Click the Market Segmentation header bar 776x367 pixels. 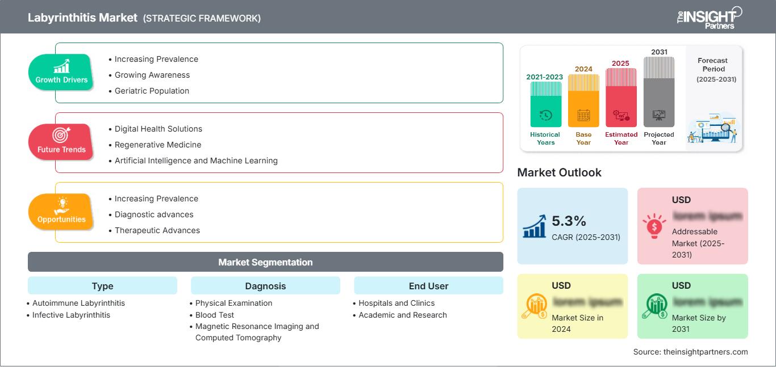(x=265, y=262)
